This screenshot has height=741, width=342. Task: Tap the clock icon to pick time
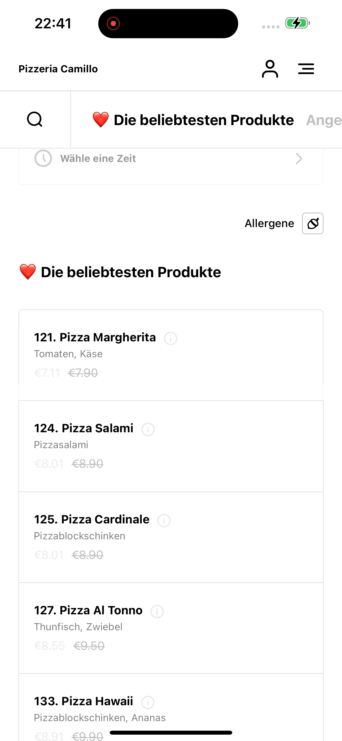click(x=43, y=158)
